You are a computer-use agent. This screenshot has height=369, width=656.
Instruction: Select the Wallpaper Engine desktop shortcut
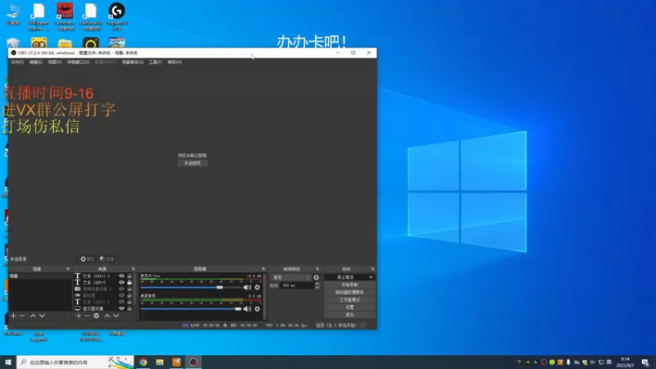click(39, 16)
